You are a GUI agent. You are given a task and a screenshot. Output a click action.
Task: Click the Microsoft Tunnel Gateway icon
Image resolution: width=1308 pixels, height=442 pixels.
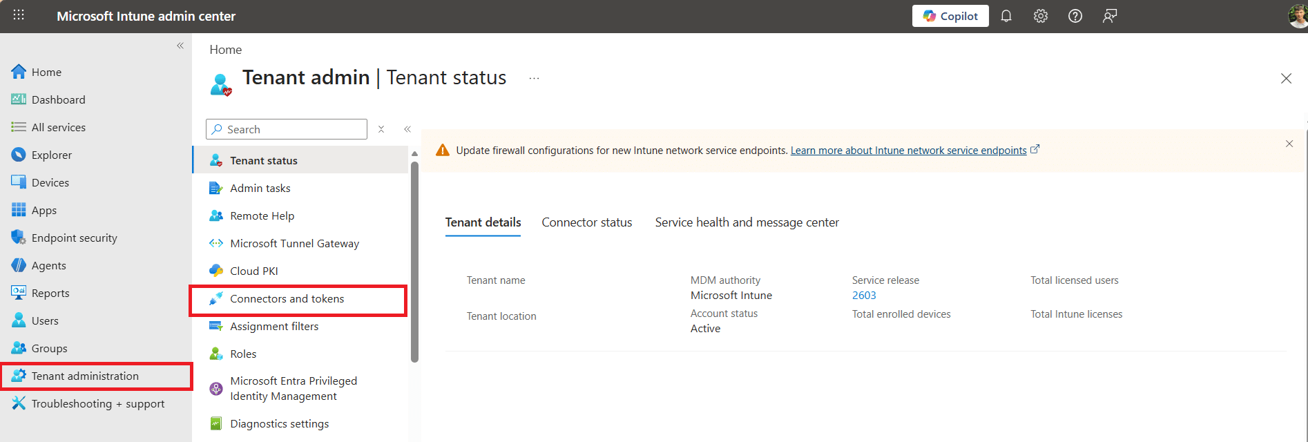point(216,243)
